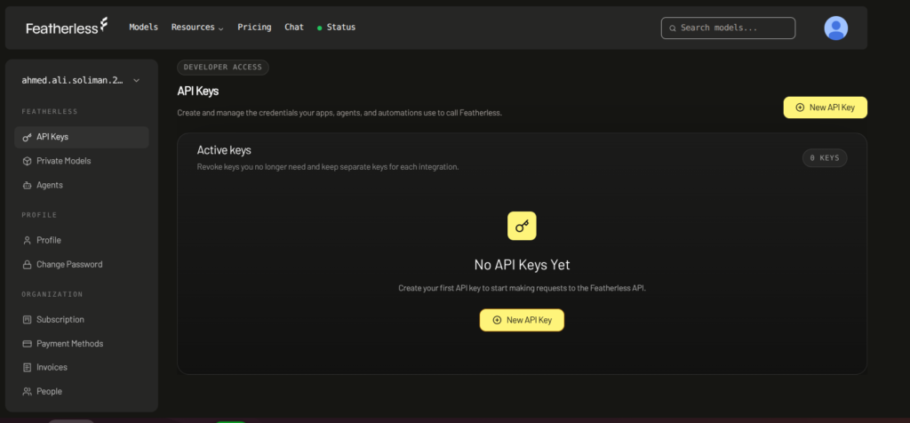
Task: Go to Pricing page
Action: pyautogui.click(x=254, y=28)
